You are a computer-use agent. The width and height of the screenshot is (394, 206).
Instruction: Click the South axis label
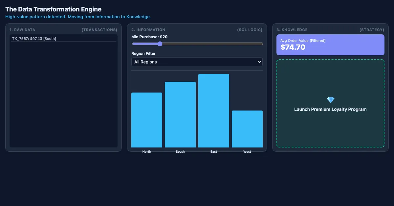(180, 152)
